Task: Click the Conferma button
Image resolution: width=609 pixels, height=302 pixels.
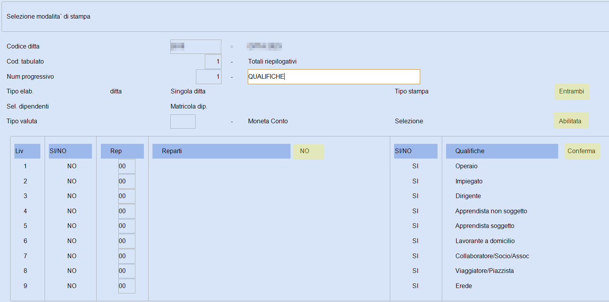Action: click(582, 151)
